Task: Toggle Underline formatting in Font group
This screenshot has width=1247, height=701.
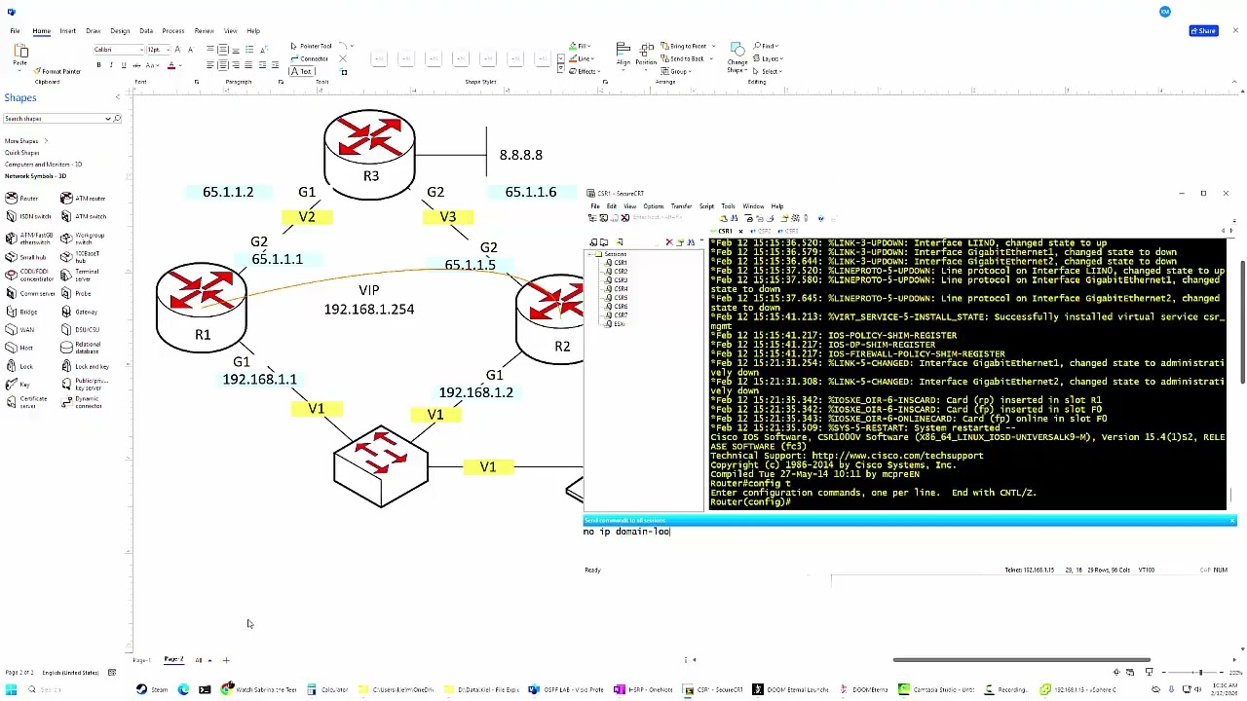Action: pos(123,65)
